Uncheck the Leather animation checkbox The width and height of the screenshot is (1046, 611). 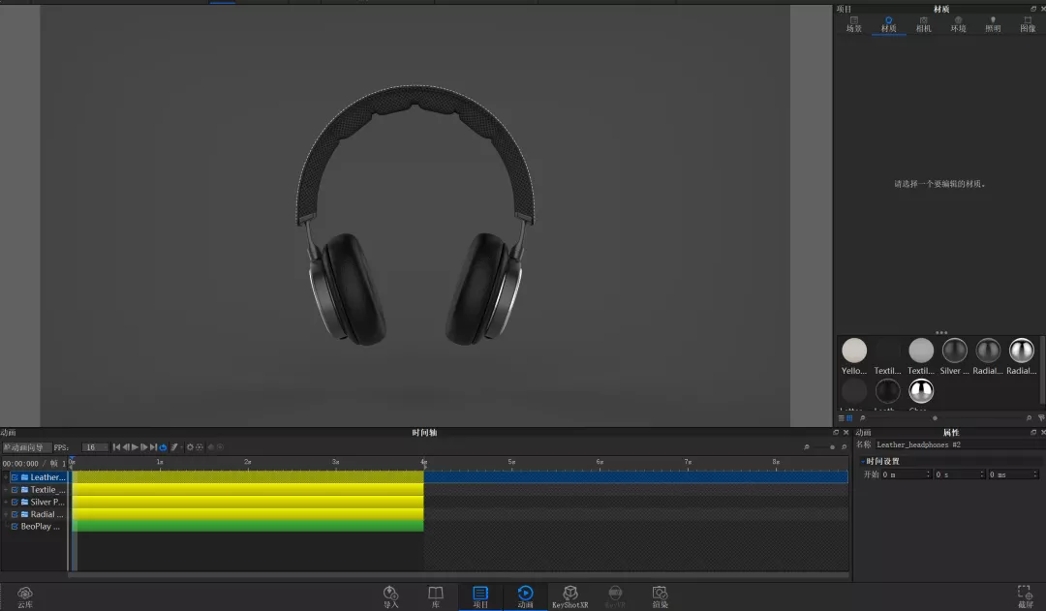tap(15, 477)
